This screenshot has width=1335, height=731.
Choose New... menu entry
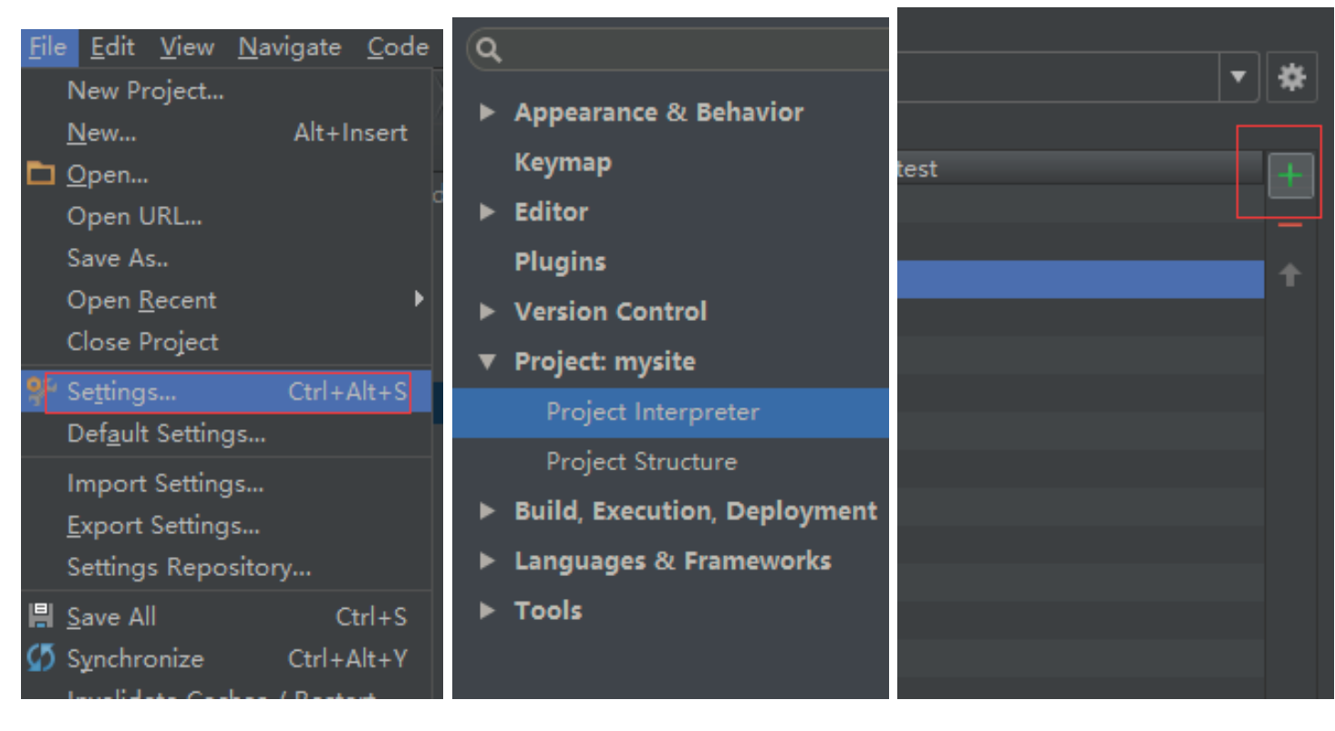101,133
